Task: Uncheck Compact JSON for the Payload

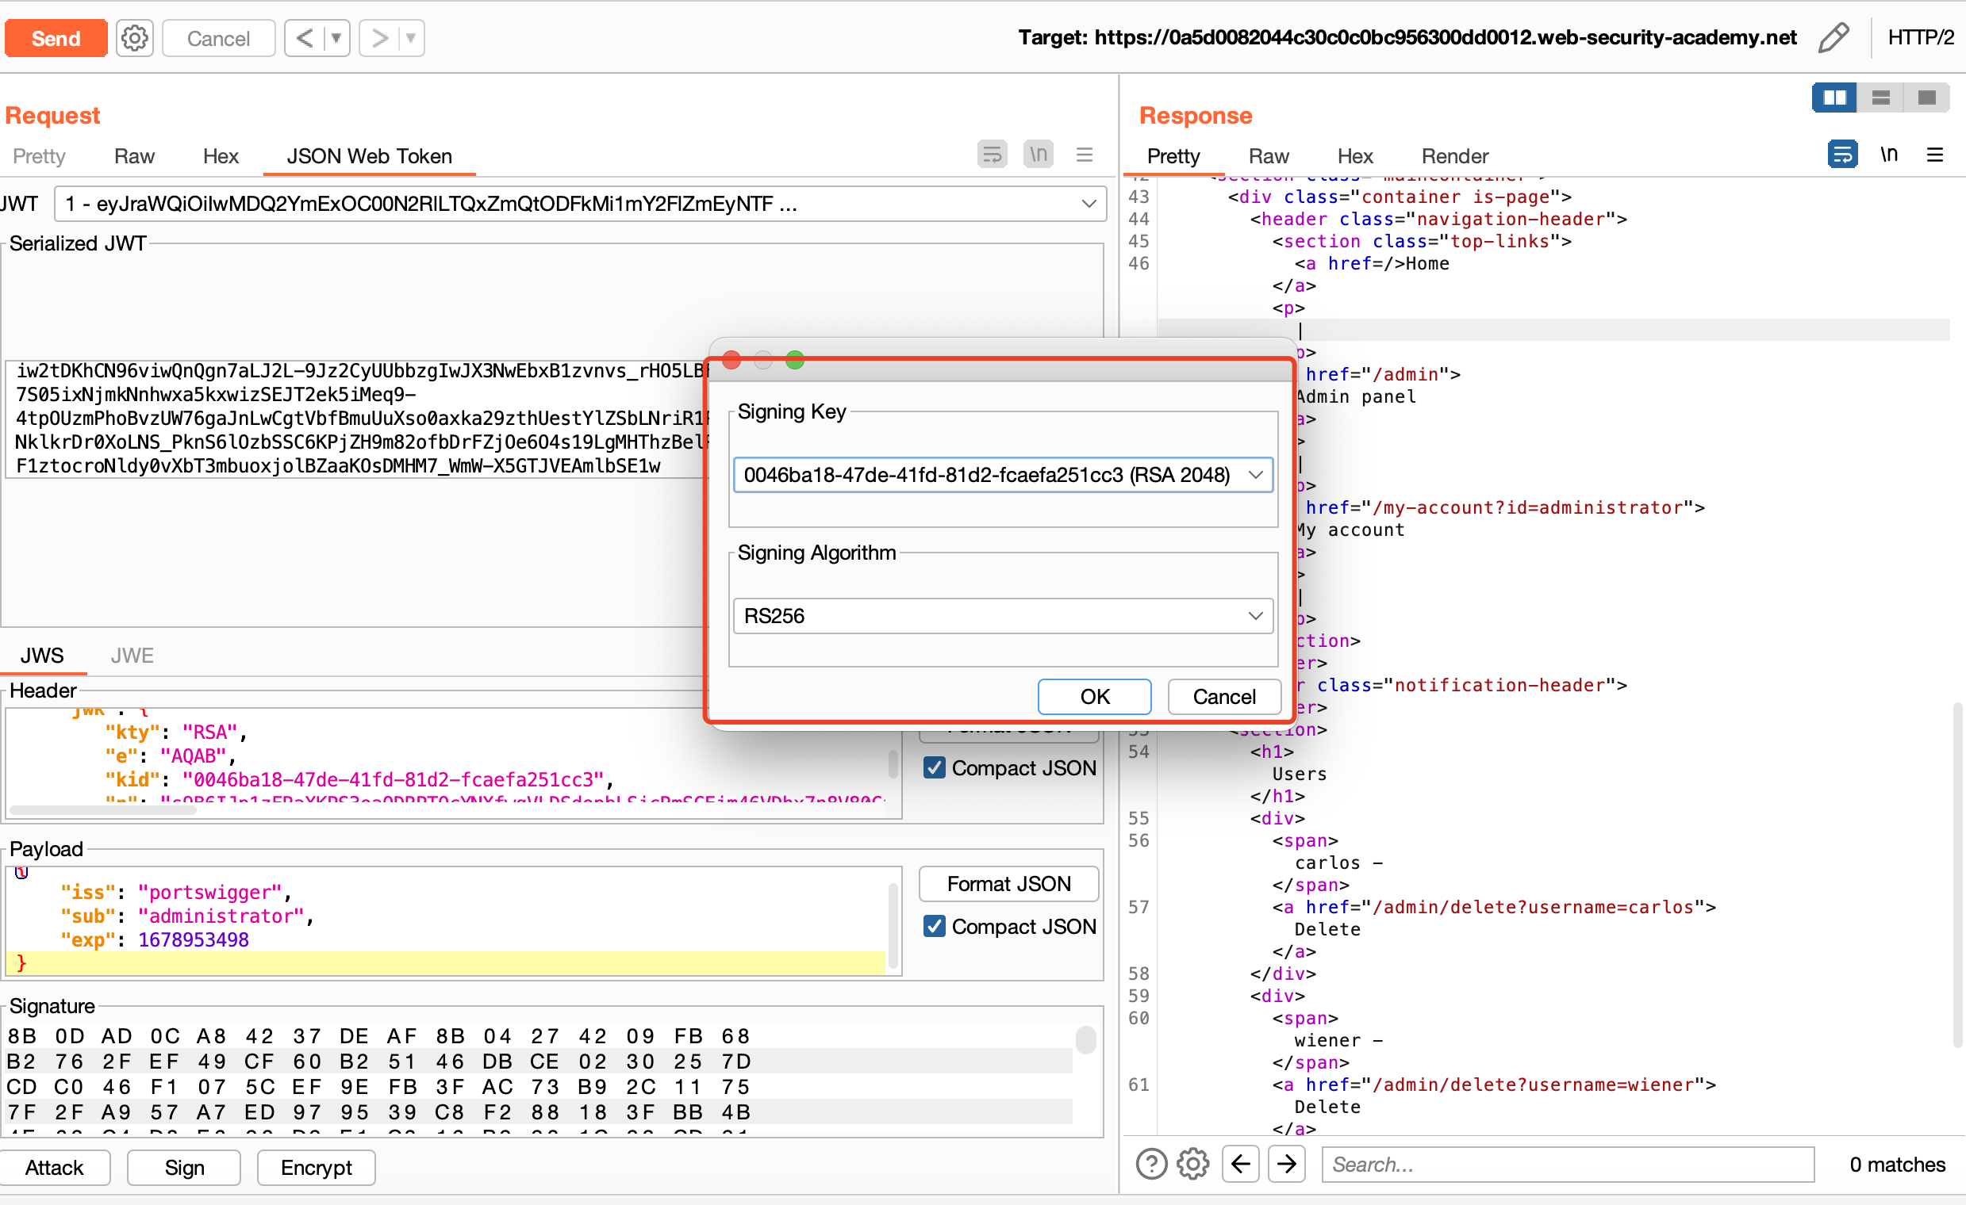Action: (x=934, y=926)
